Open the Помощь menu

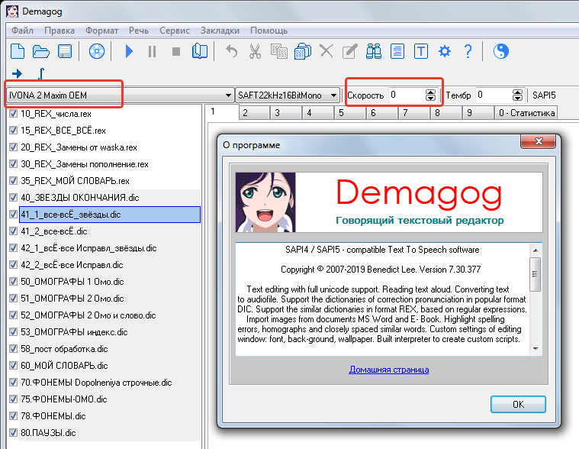[269, 31]
